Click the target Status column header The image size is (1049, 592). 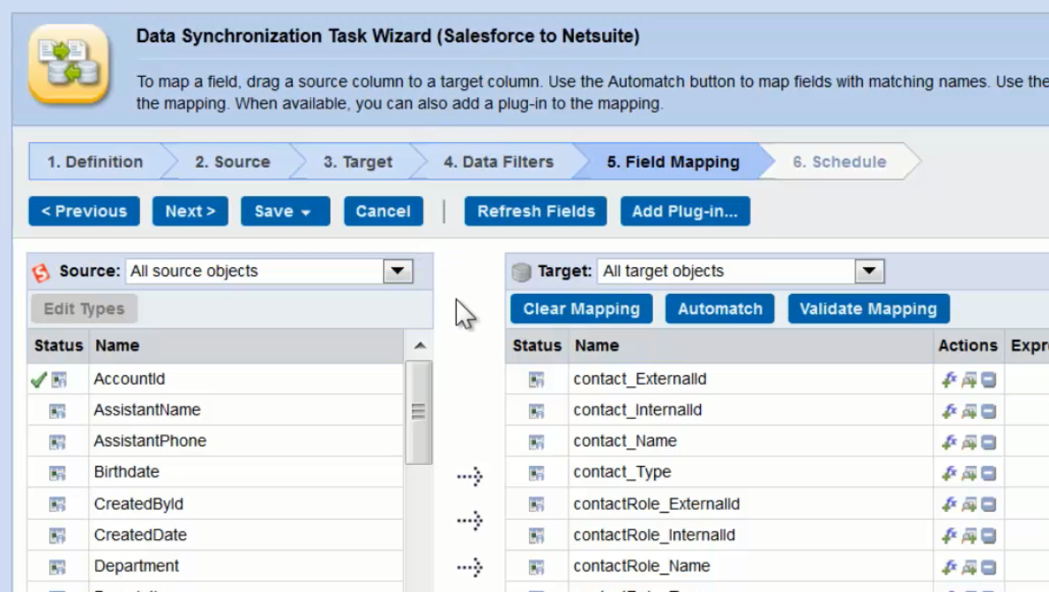[x=537, y=346]
